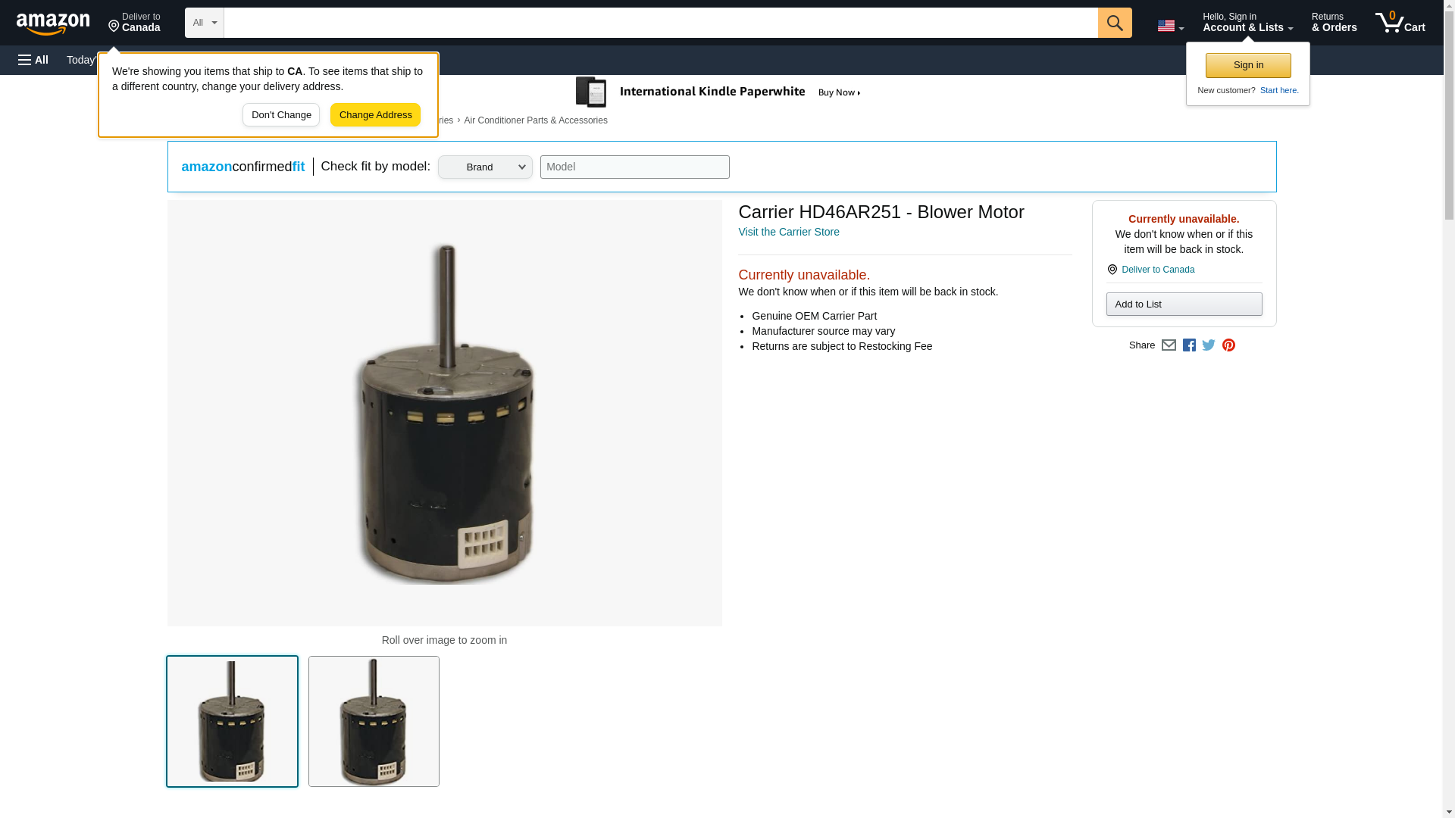The width and height of the screenshot is (1455, 818).
Task: Share on Pinterest icon
Action: pyautogui.click(x=1228, y=345)
